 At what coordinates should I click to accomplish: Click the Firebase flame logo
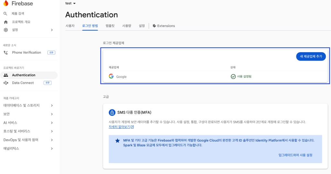coord(6,3)
